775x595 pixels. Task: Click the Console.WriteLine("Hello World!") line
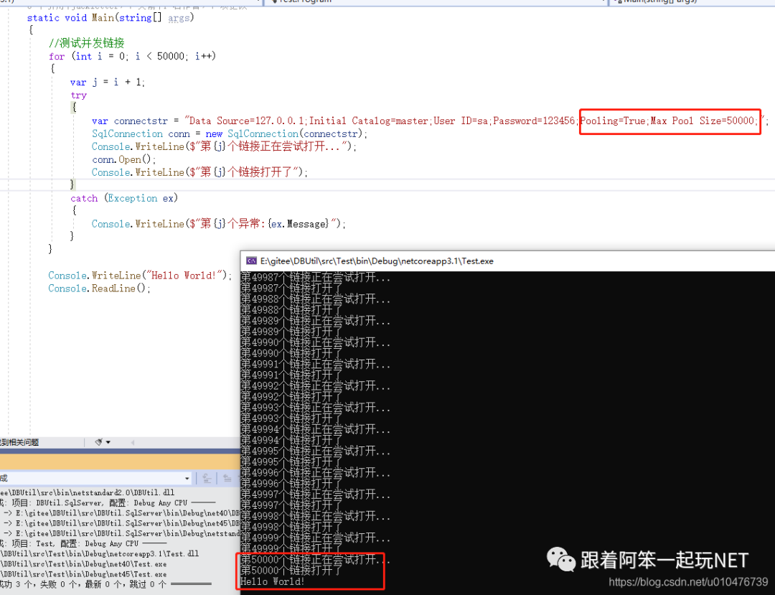pos(140,276)
